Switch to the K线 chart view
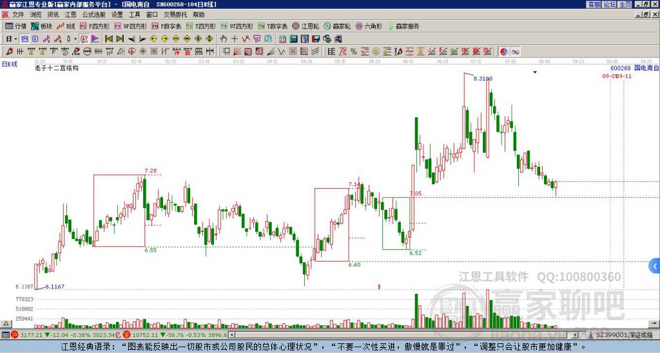 (x=66, y=26)
